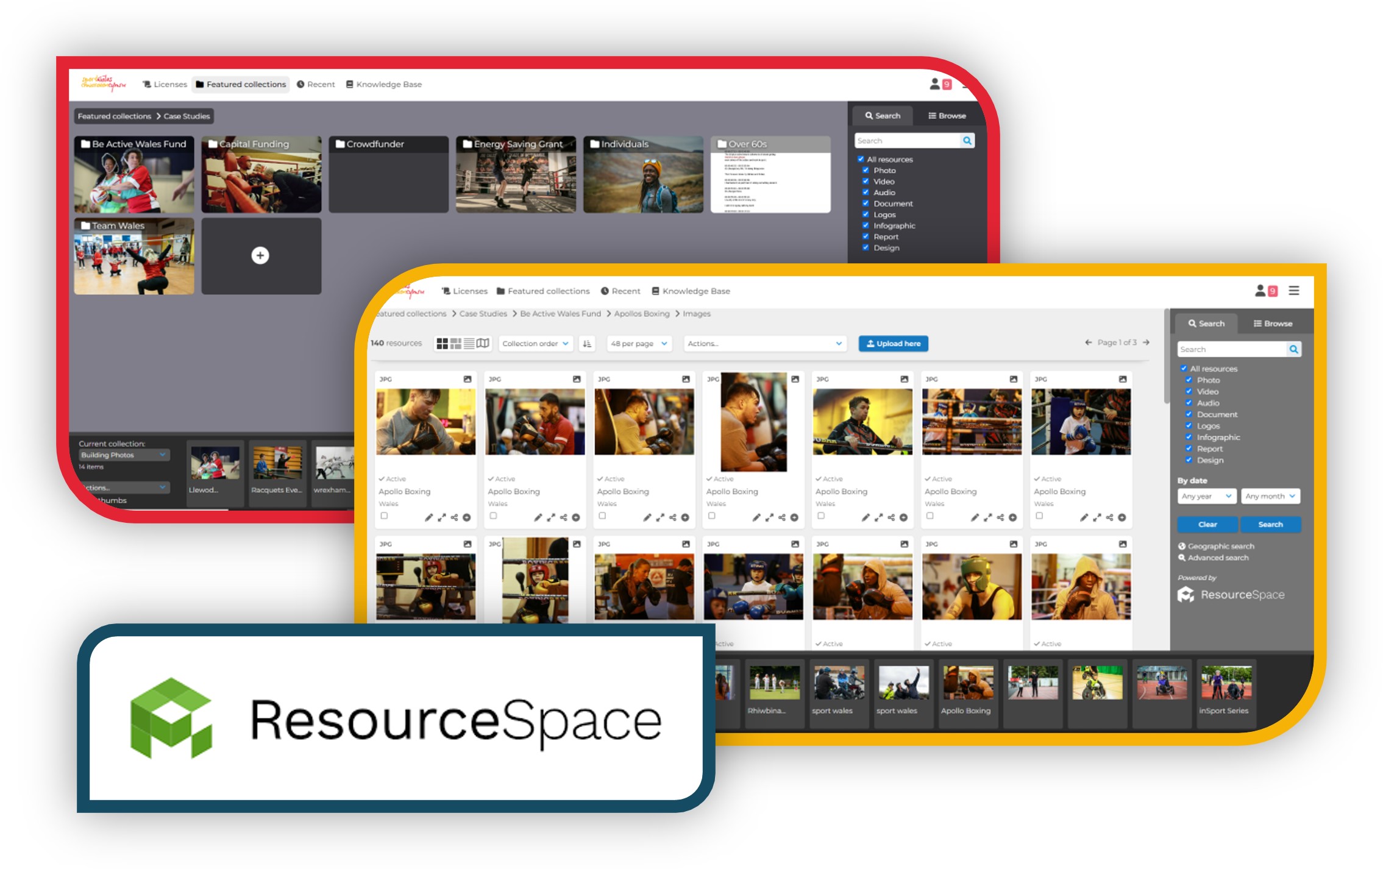The width and height of the screenshot is (1383, 869).
Task: Open the Individuals collection tile
Action: (642, 175)
